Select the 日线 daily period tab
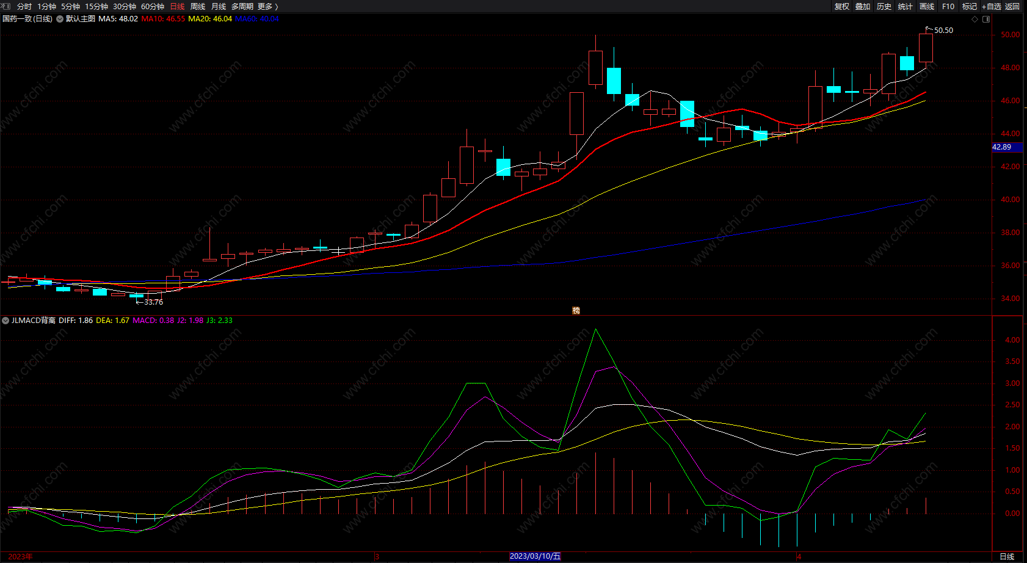Image resolution: width=1027 pixels, height=563 pixels. (177, 6)
